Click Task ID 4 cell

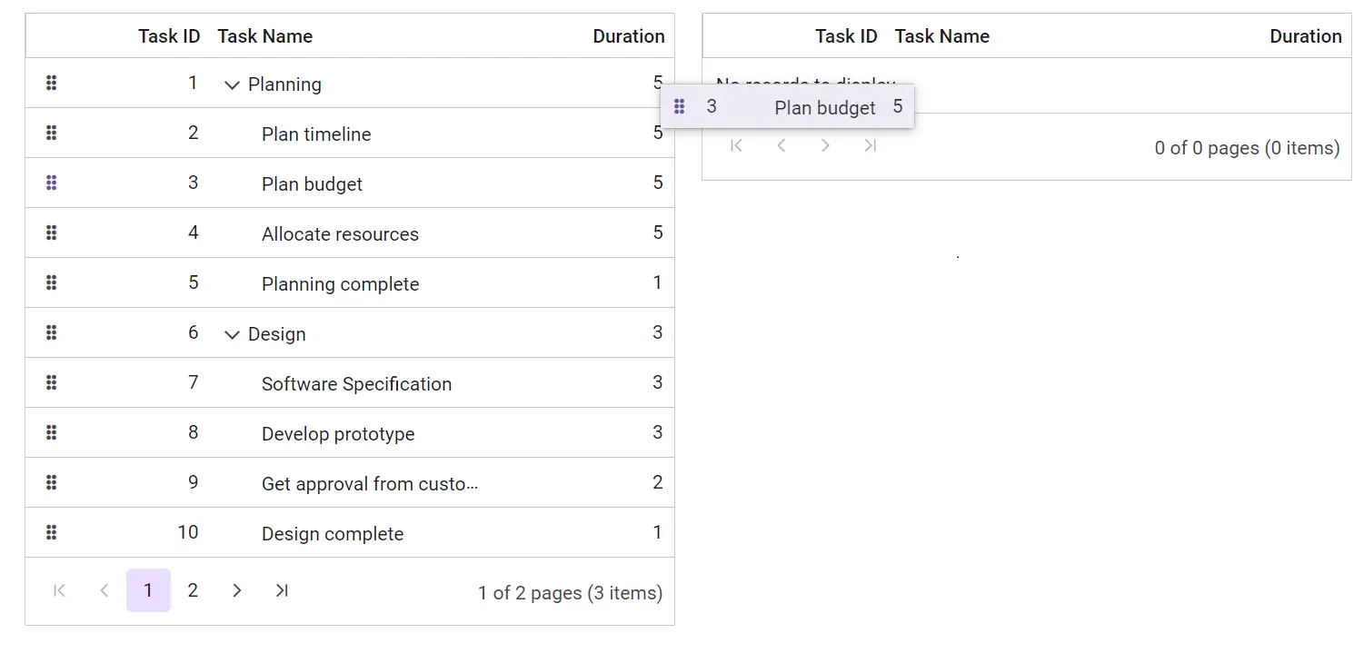(194, 233)
